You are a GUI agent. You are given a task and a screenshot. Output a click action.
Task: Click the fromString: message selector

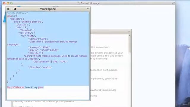pyautogui.click(x=31, y=87)
